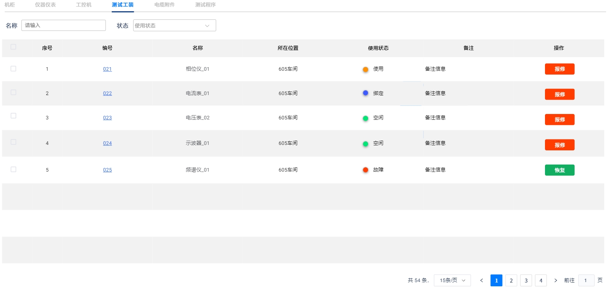The height and width of the screenshot is (296, 613).
Task: Switch to the 测试程序 tab
Action: pyautogui.click(x=205, y=5)
